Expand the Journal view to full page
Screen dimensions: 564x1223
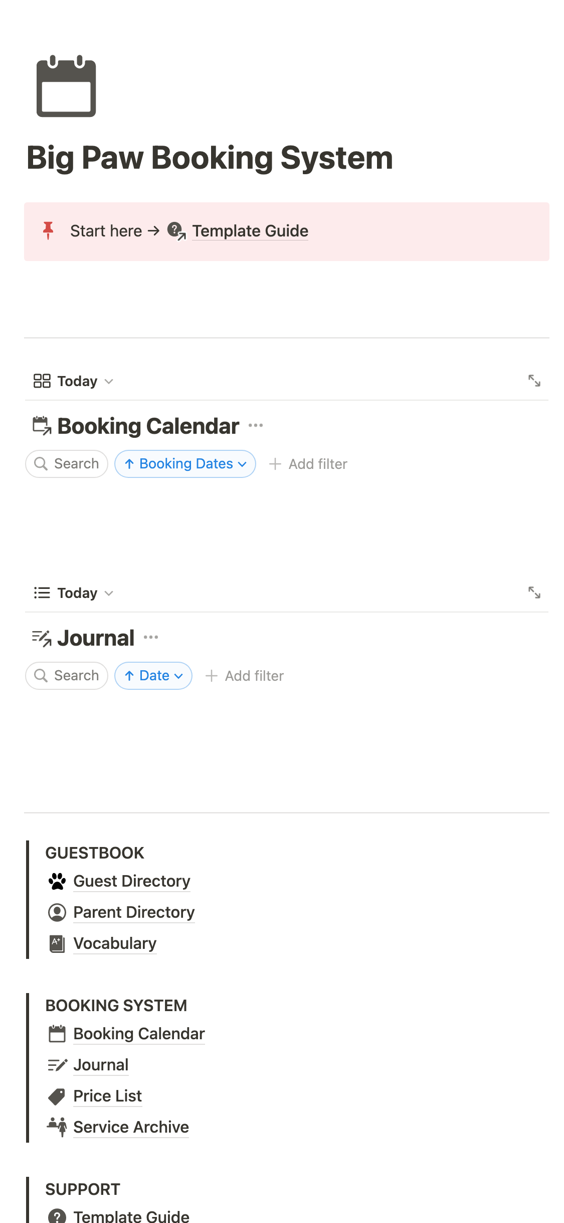click(534, 593)
